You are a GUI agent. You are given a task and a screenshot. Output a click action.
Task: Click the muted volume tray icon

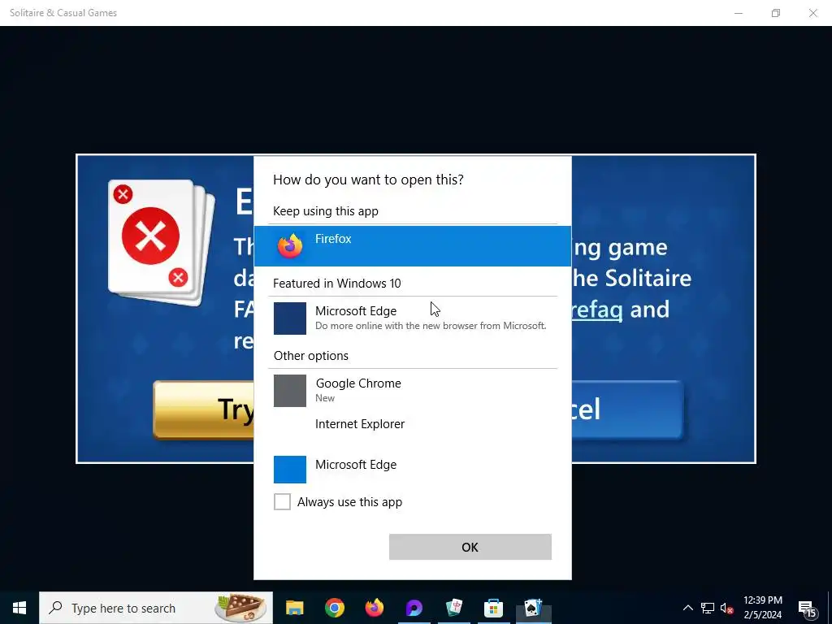(x=726, y=608)
